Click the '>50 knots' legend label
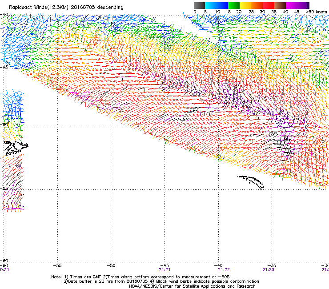 tap(316, 12)
